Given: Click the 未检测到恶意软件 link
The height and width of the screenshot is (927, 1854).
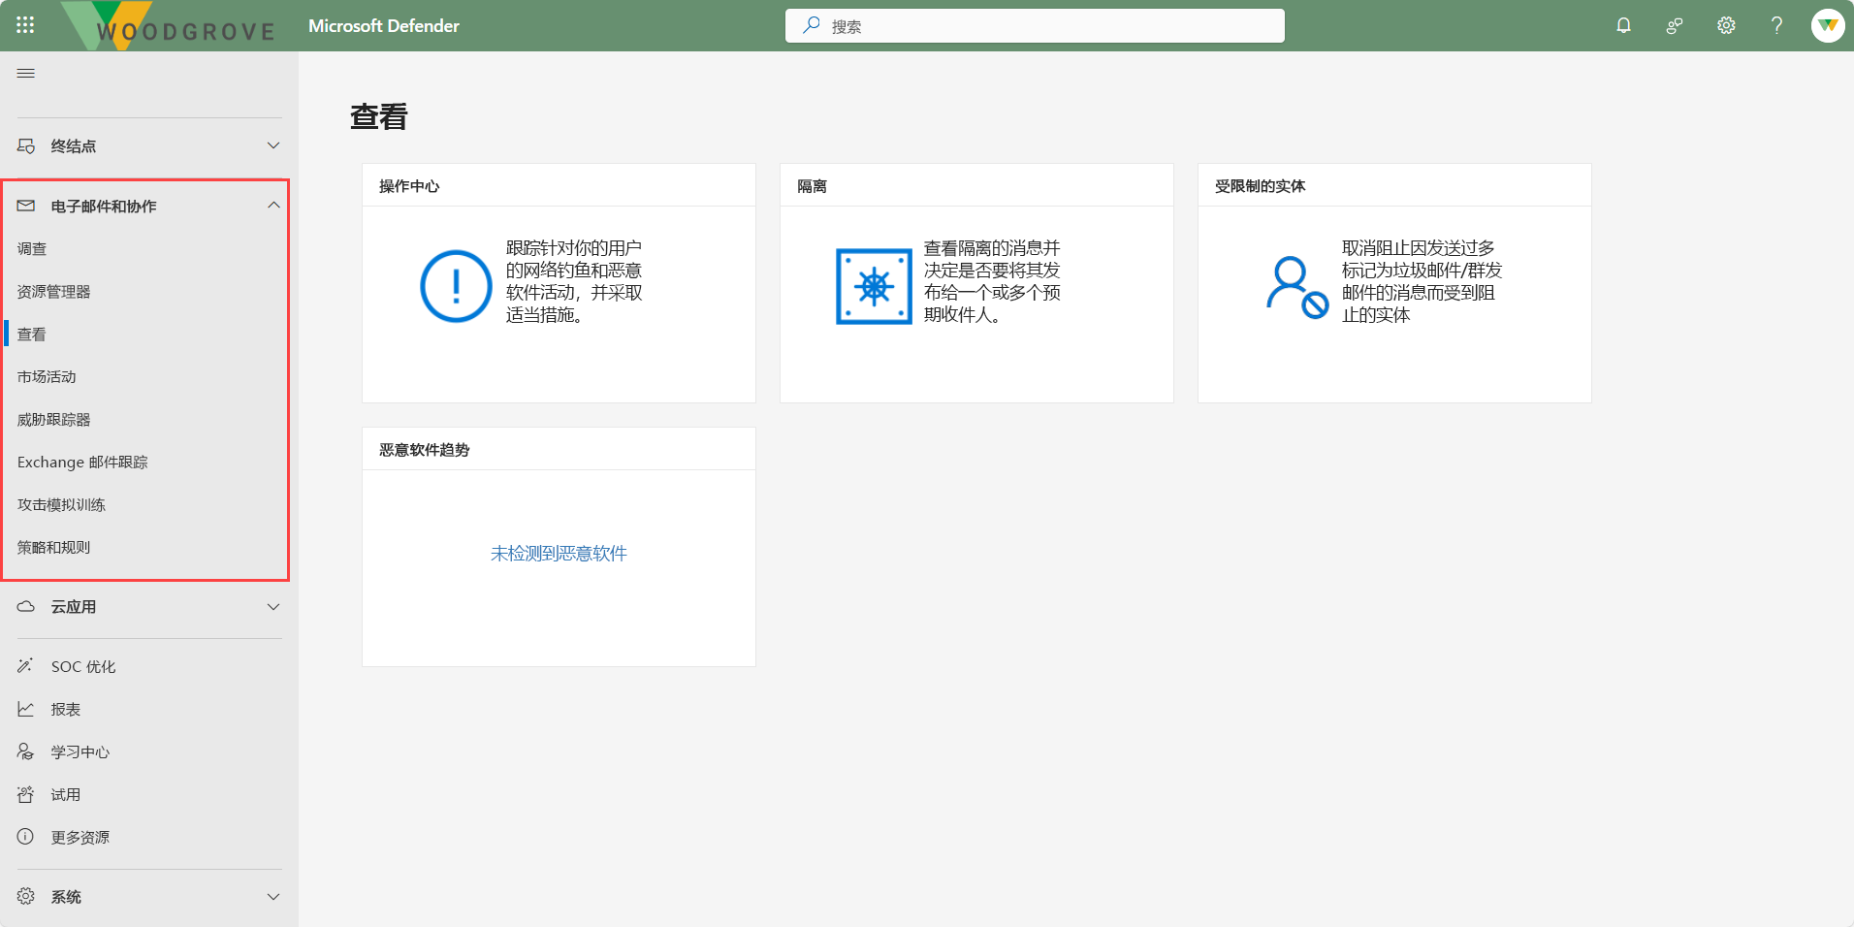Looking at the screenshot, I should coord(559,554).
